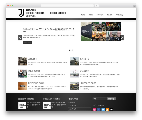Click the search submit button in footer
Screen dimensions: 142x120
click(x=111, y=99)
